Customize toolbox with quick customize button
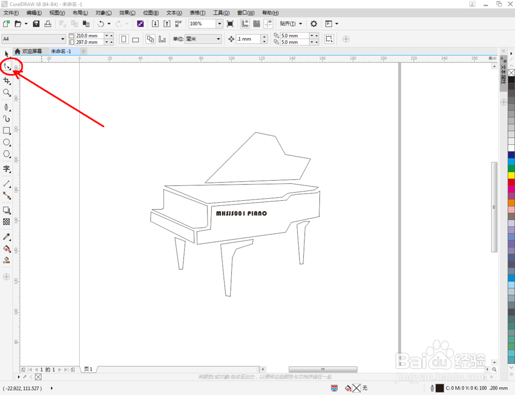Screen dimensions: 515x395 pos(7,277)
